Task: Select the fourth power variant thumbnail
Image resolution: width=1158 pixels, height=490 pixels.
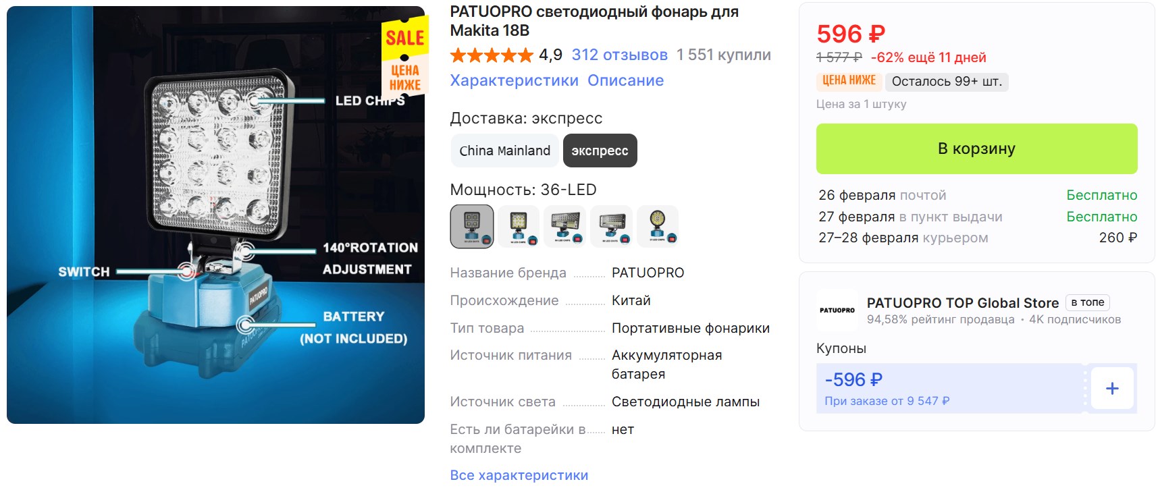Action: 611,227
